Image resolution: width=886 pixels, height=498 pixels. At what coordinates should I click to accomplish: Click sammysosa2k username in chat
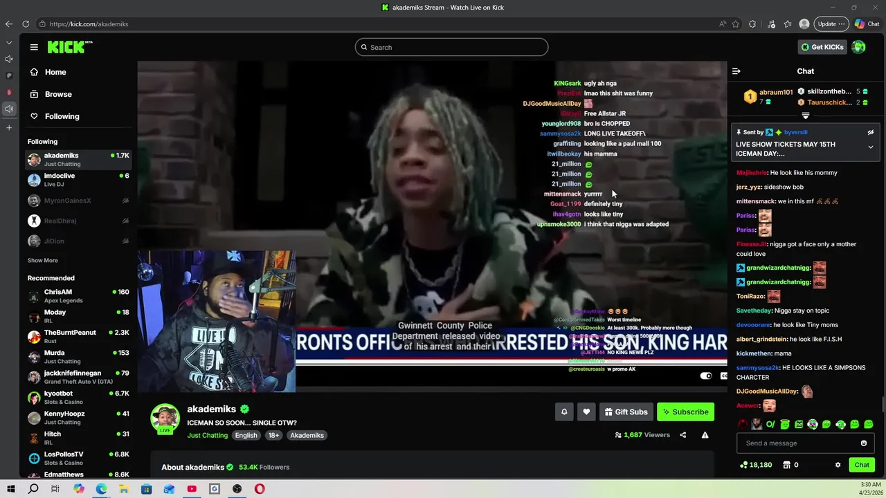point(758,368)
